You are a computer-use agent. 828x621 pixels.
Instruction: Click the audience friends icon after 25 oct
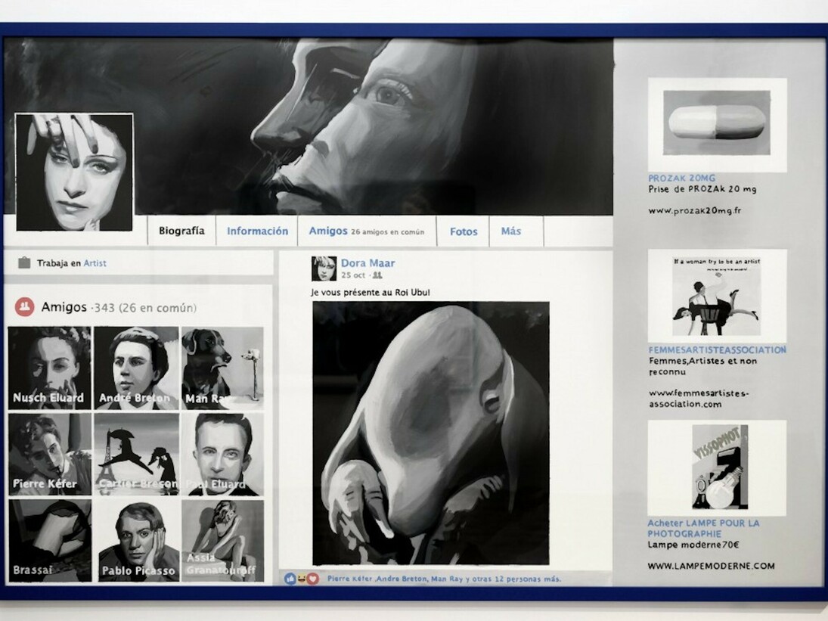pos(377,275)
